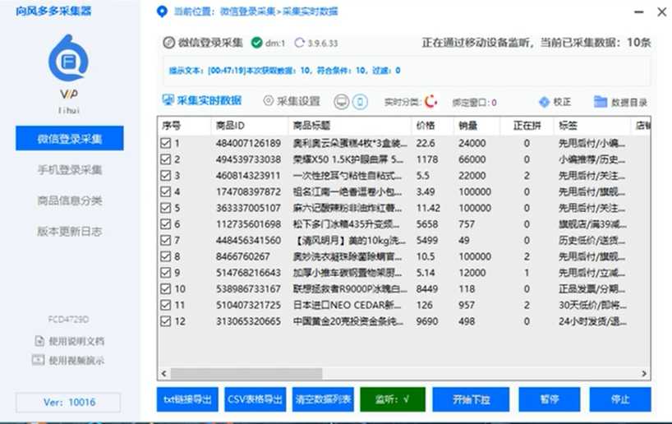Switch to desktop monitor mode icon
The width and height of the screenshot is (672, 424).
click(342, 102)
